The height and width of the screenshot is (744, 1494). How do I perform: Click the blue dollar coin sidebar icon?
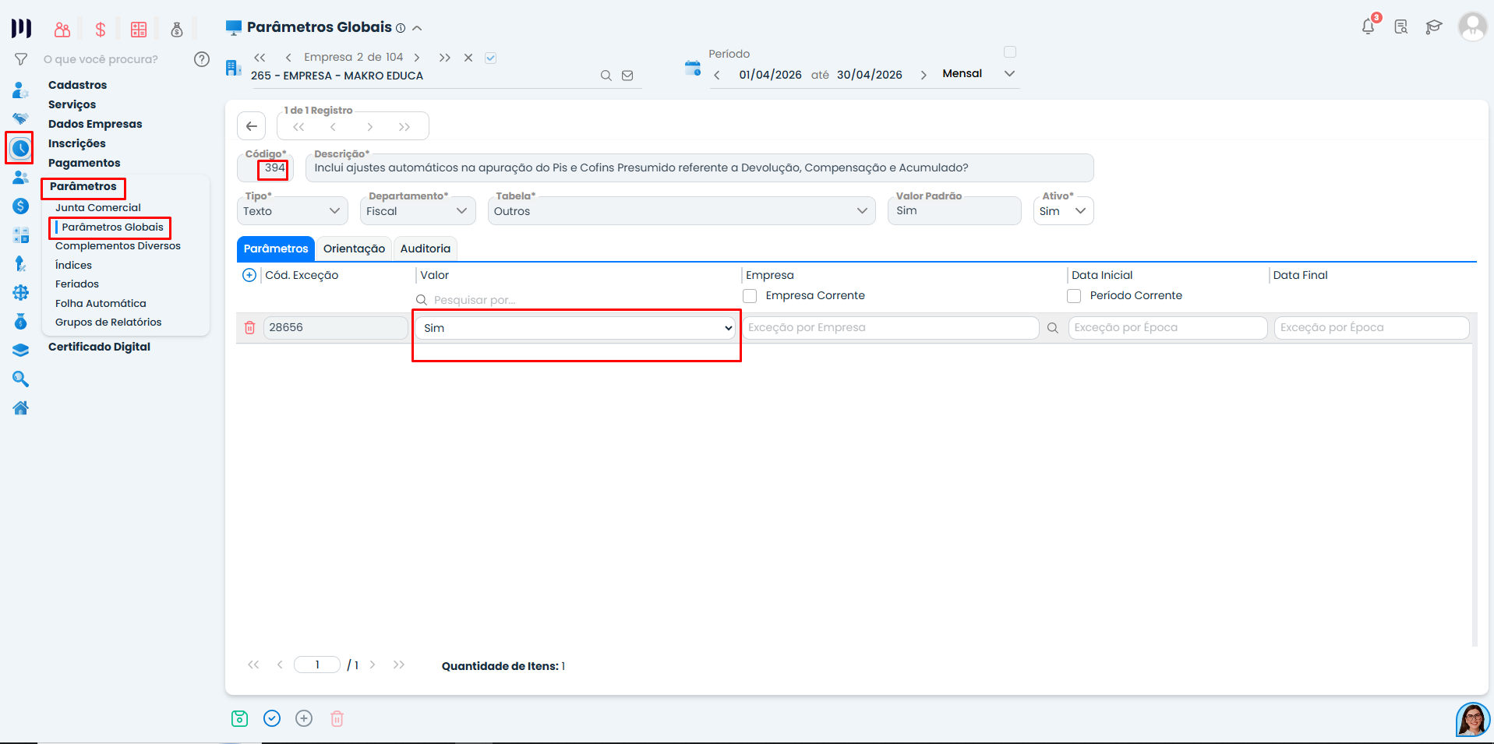[21, 206]
